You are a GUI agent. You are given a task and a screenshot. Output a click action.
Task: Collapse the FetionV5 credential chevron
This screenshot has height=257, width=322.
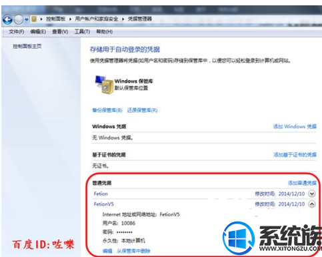tap(312, 204)
